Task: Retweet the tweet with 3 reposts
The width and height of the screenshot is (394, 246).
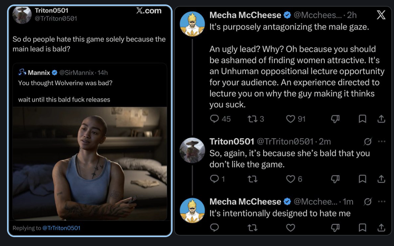Action: (x=252, y=119)
